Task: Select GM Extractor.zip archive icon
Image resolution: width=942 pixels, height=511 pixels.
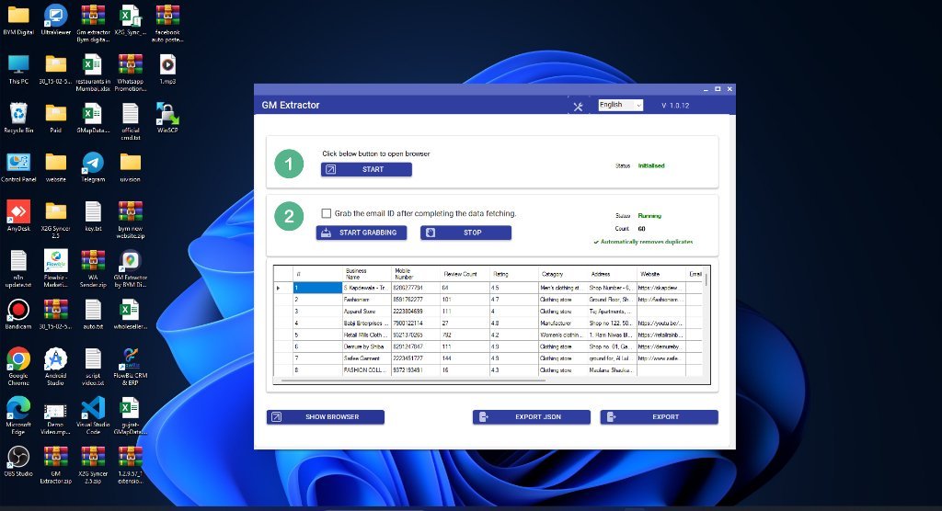Action: pos(56,465)
